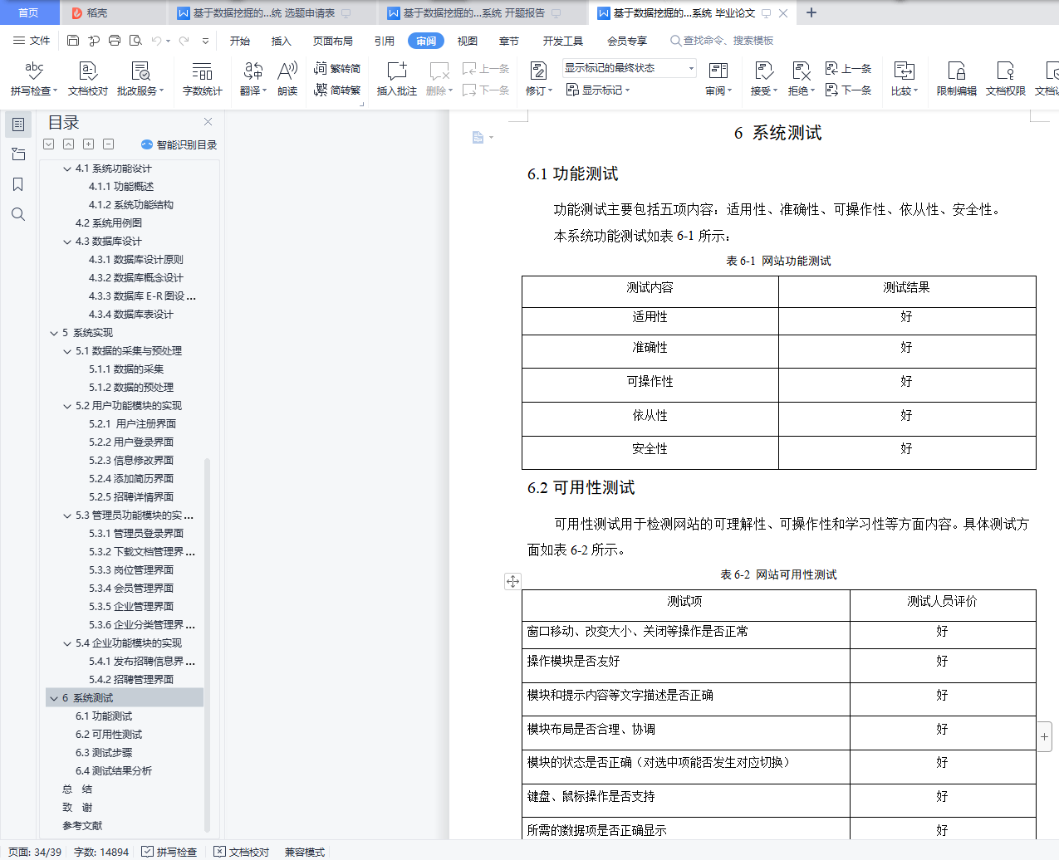Click the table move handle above 表6-2
Viewport: 1059px width, 860px height.
tap(512, 581)
